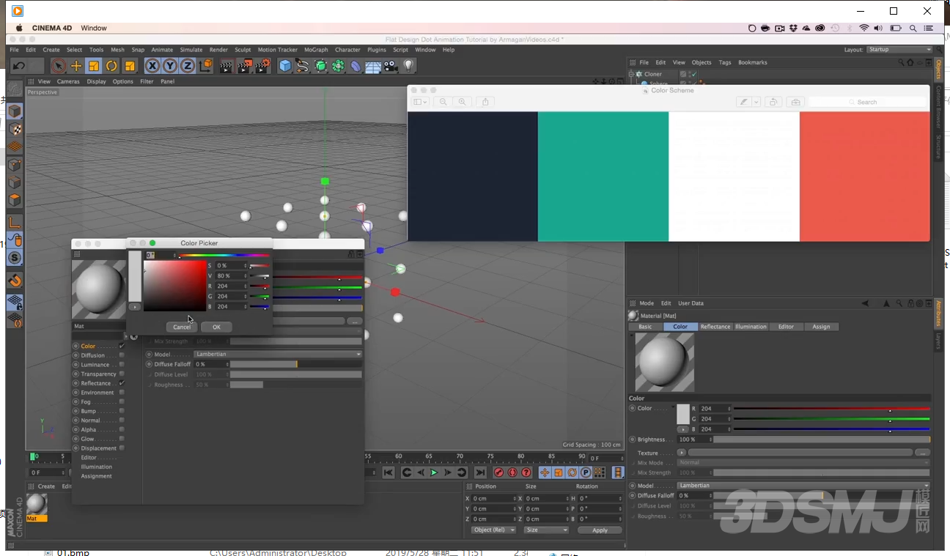Screen dimensions: 950x556
Task: Click Go to Start playback button
Action: pyautogui.click(x=389, y=472)
